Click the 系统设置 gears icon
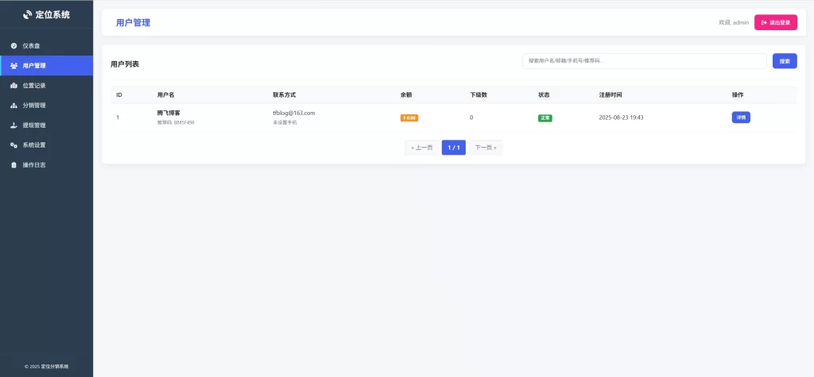The height and width of the screenshot is (377, 814). [x=14, y=145]
